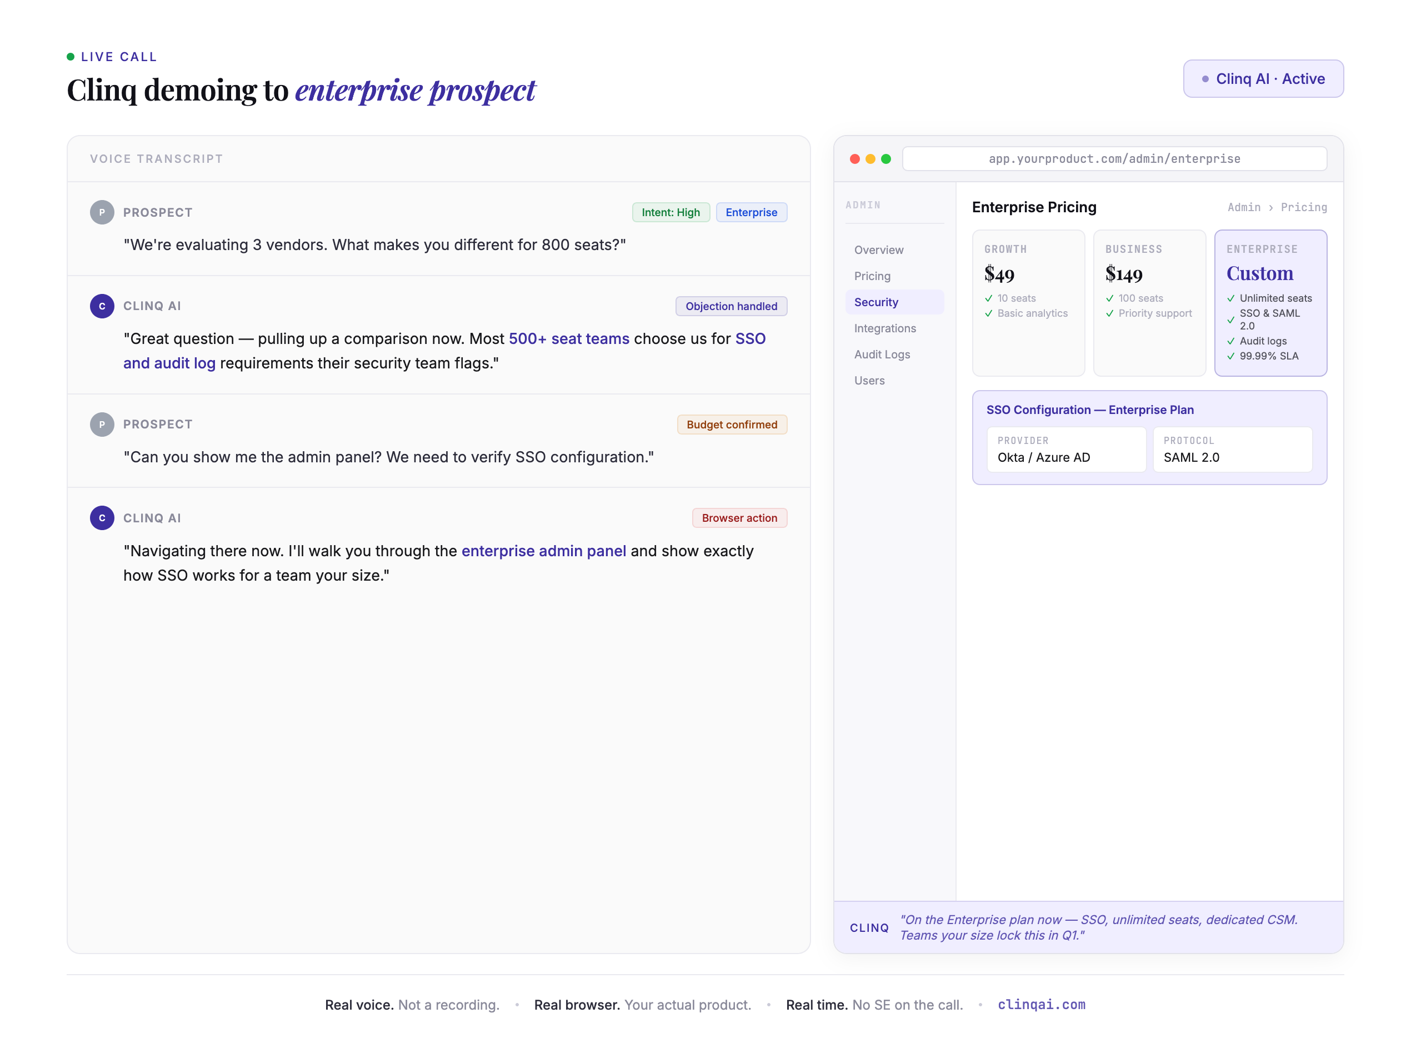Click the browser address bar URL
The height and width of the screenshot is (1058, 1411).
(x=1114, y=159)
